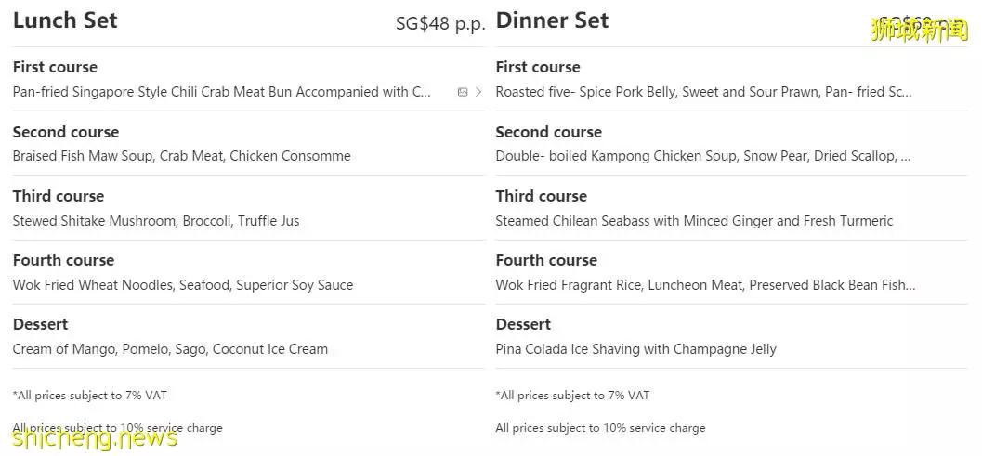This screenshot has height=456, width=982.
Task: Click the shicheng.news watermark link
Action: (x=95, y=437)
